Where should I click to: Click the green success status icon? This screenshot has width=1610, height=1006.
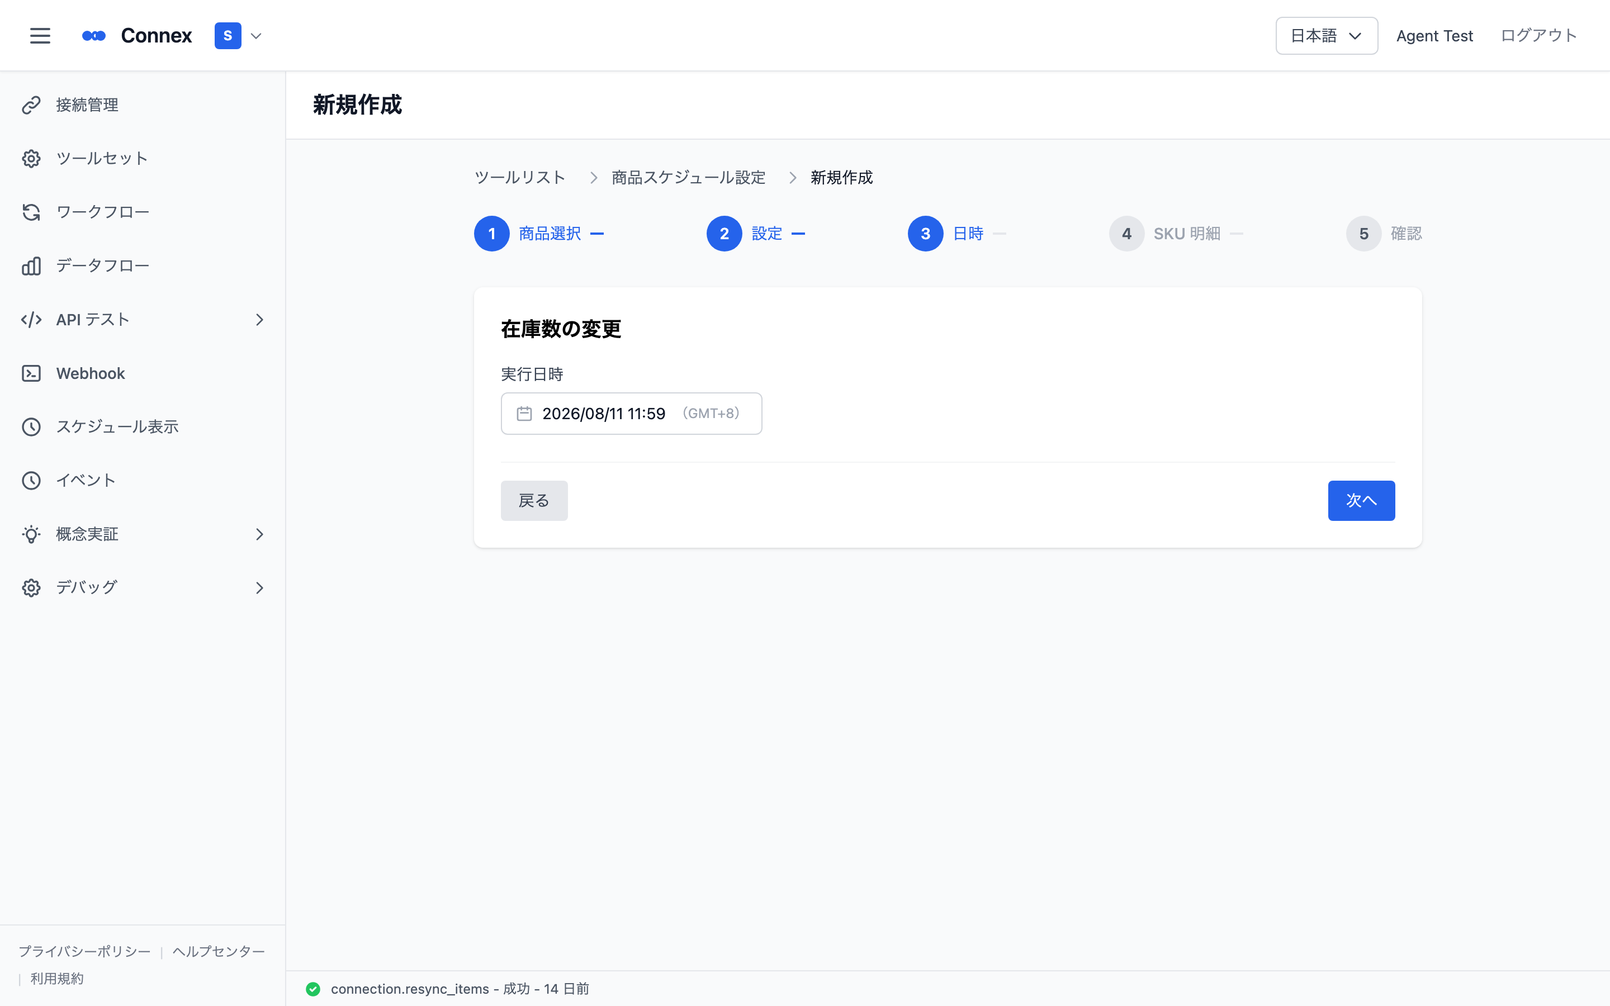(x=312, y=989)
